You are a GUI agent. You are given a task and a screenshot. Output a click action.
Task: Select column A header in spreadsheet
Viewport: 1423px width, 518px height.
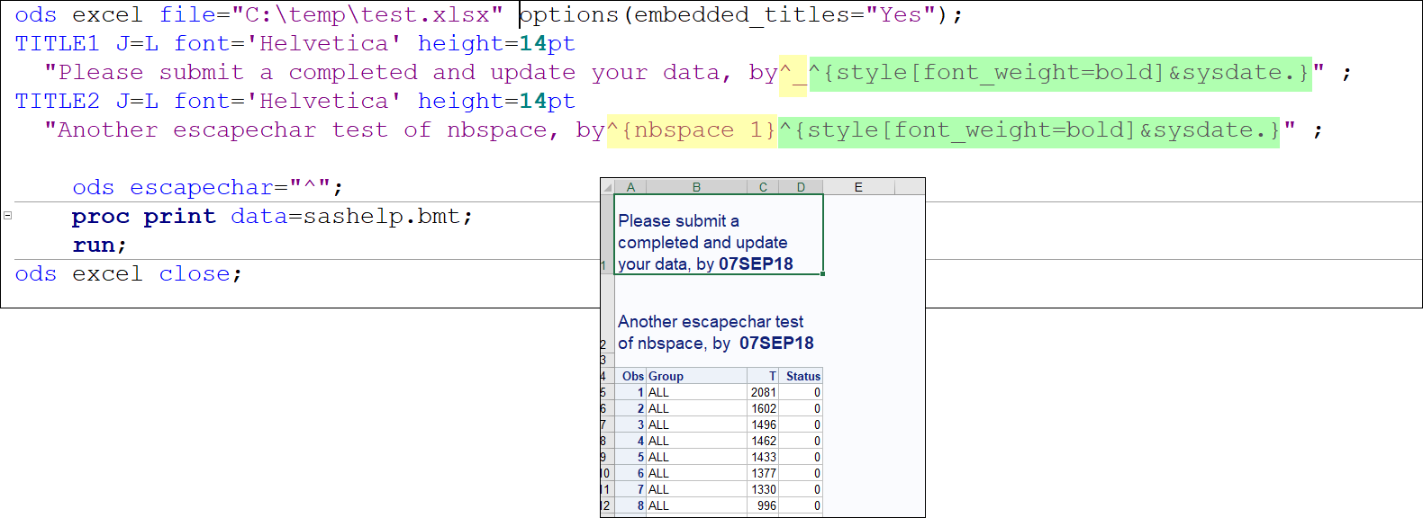[x=630, y=187]
